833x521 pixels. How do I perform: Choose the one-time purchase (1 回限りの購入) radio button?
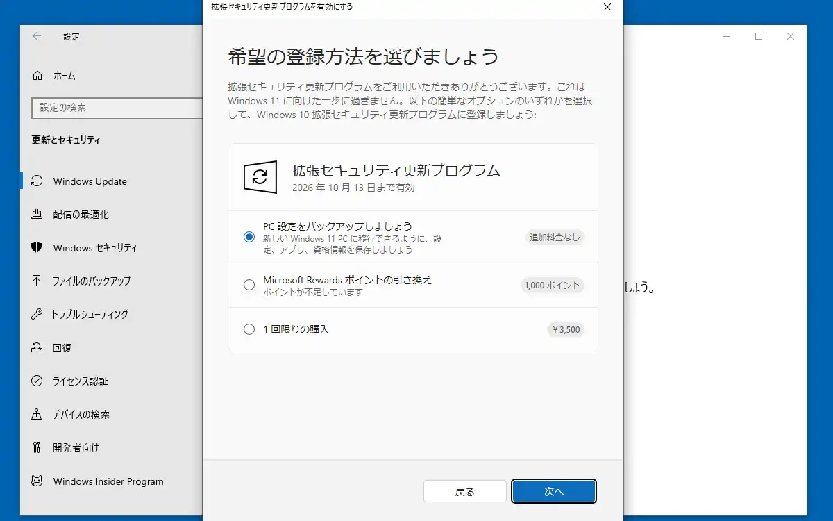[x=249, y=329]
